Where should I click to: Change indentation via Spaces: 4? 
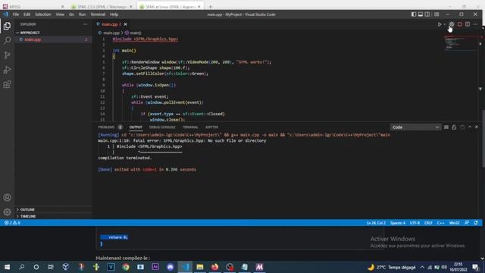coord(397,223)
